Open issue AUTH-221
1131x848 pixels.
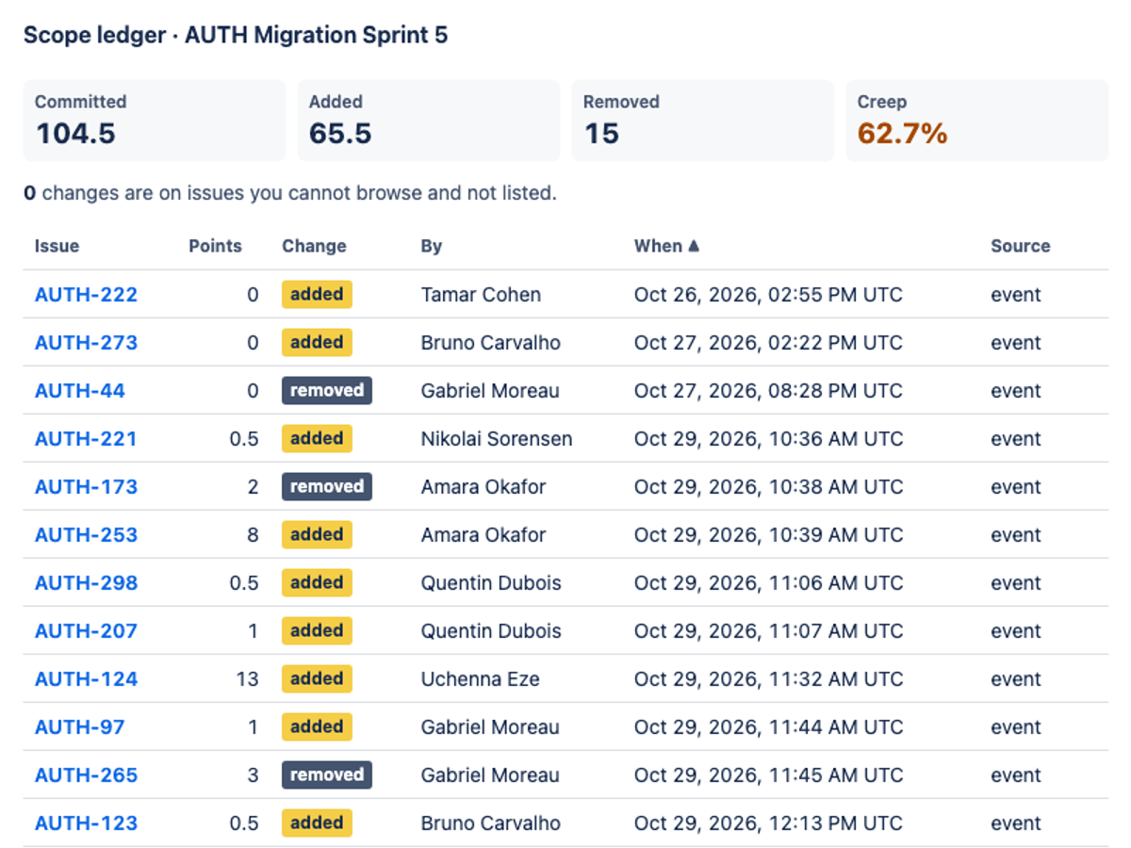pyautogui.click(x=86, y=439)
